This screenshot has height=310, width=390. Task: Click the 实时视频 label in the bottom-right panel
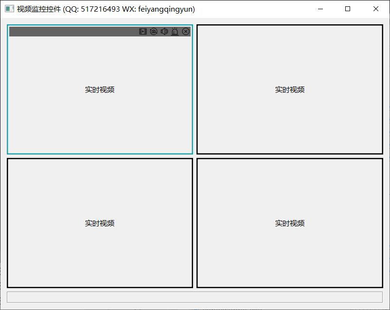pyautogui.click(x=290, y=224)
